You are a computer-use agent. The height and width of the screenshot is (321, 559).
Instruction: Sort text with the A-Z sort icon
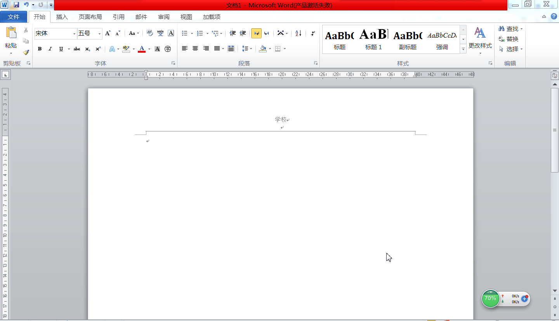click(298, 33)
